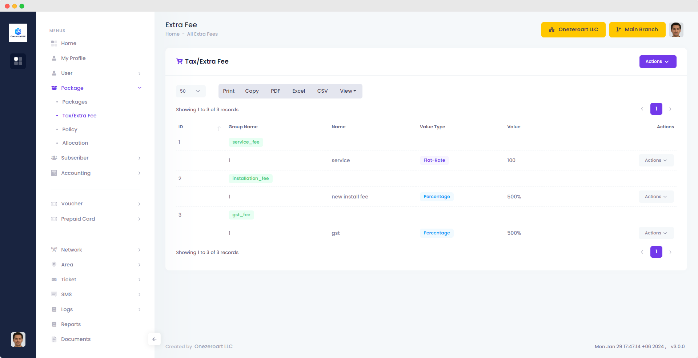
Task: Expand the Prepaid Card submenu chevron
Action: pos(140,219)
